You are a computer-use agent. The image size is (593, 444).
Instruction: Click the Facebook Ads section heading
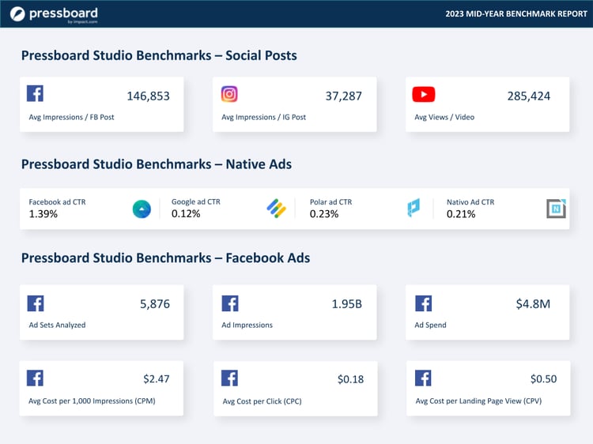[165, 258]
